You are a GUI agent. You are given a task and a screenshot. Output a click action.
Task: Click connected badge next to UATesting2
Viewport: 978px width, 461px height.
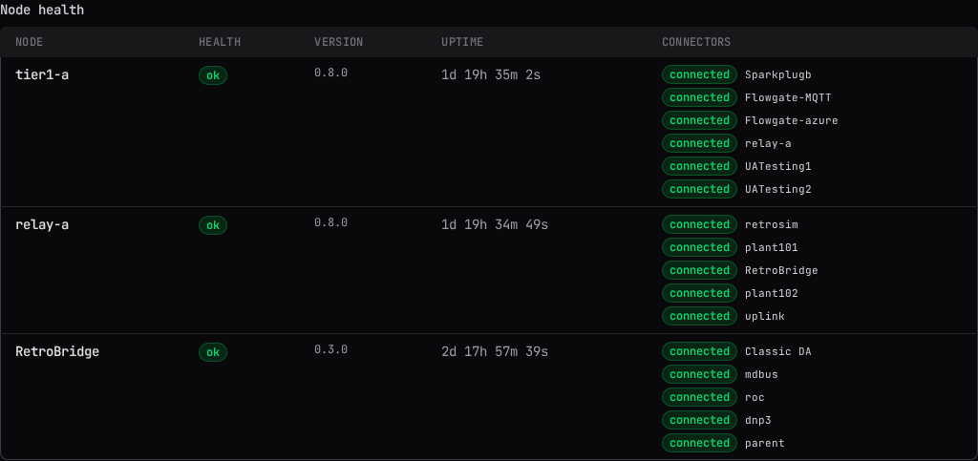click(x=699, y=189)
